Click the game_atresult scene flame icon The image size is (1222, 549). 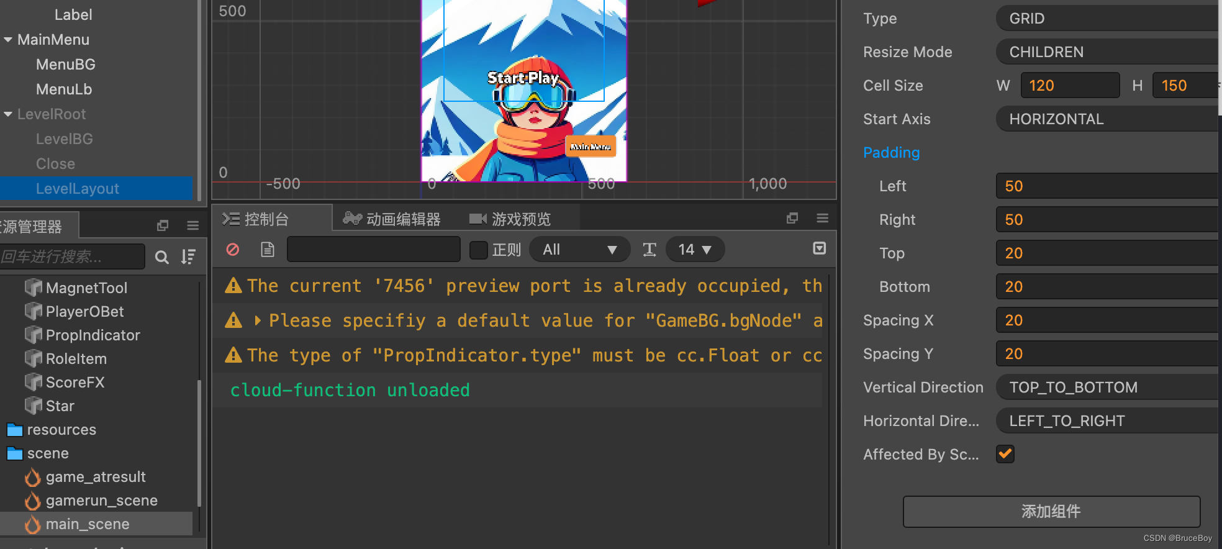tap(32, 477)
